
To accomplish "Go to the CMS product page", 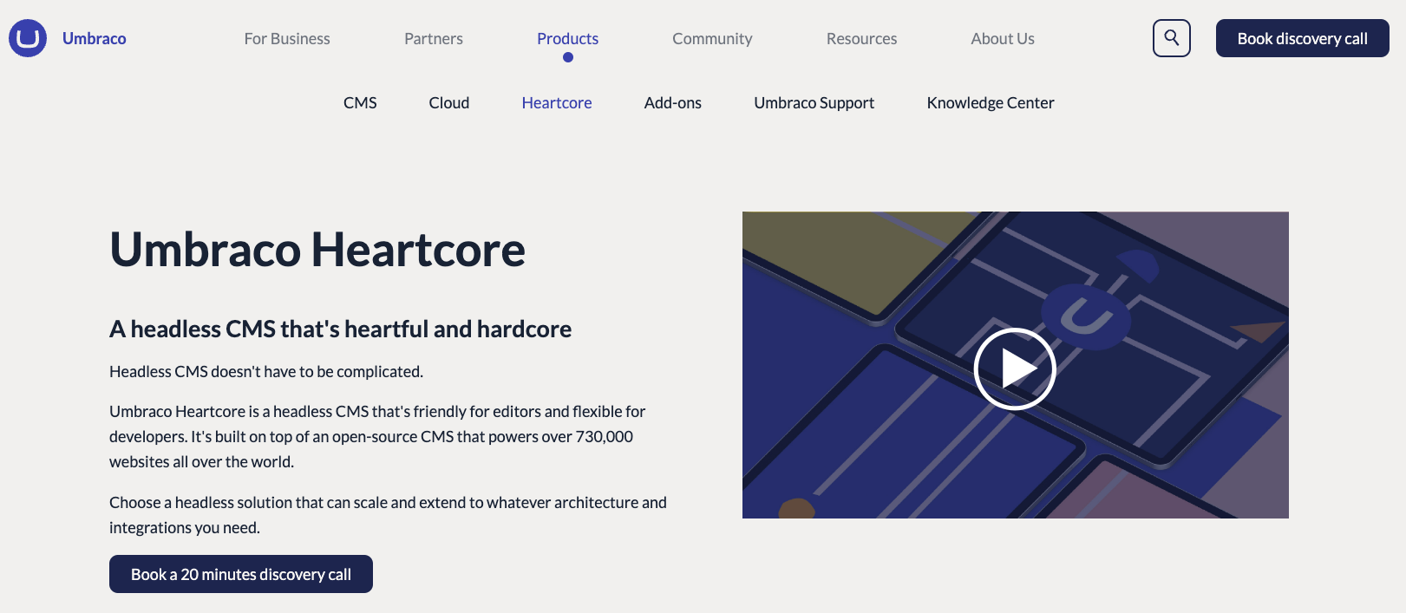I will (360, 102).
